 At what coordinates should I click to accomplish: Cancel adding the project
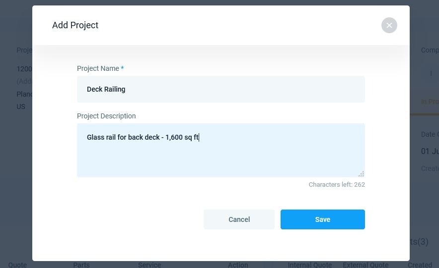(x=239, y=219)
